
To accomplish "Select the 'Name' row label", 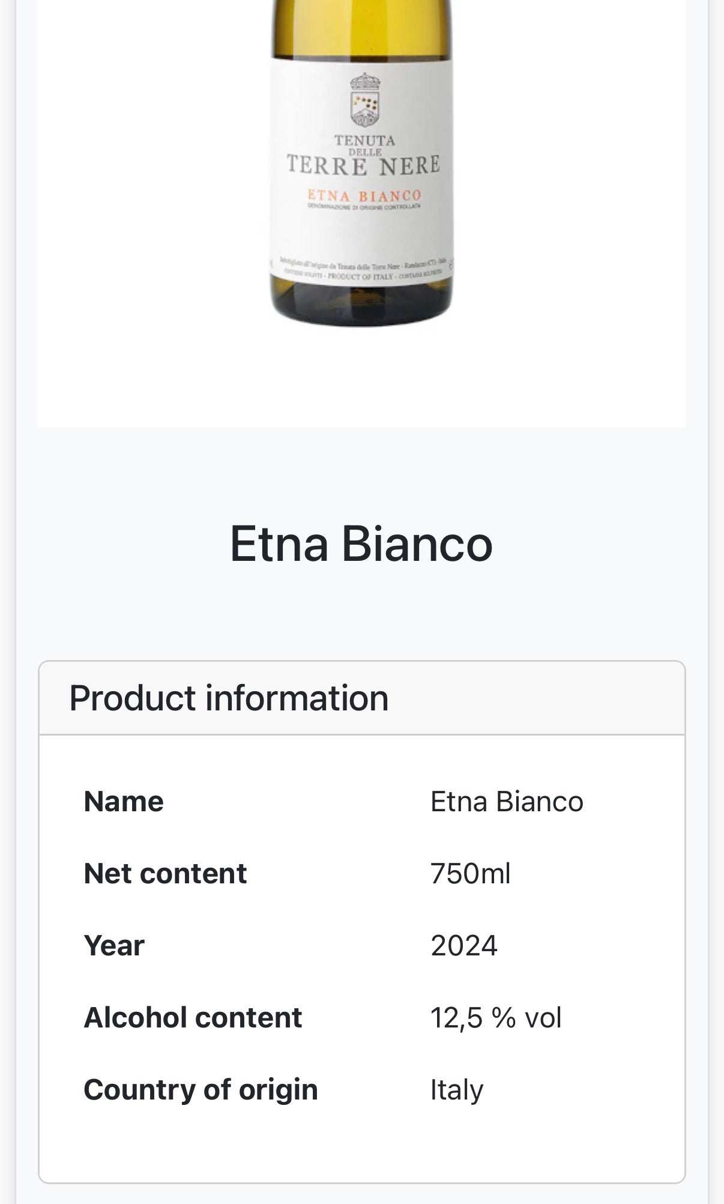I will 124,802.
